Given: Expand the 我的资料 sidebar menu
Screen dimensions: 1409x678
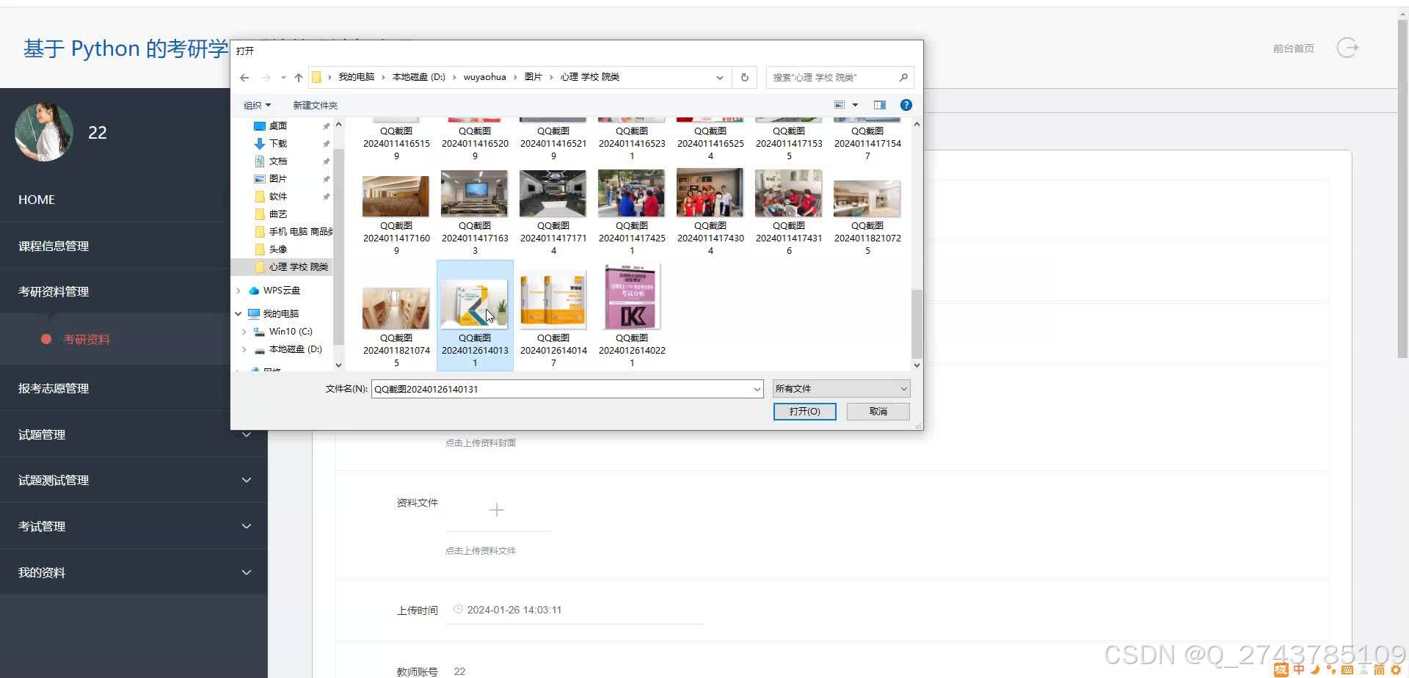Looking at the screenshot, I should tap(246, 572).
